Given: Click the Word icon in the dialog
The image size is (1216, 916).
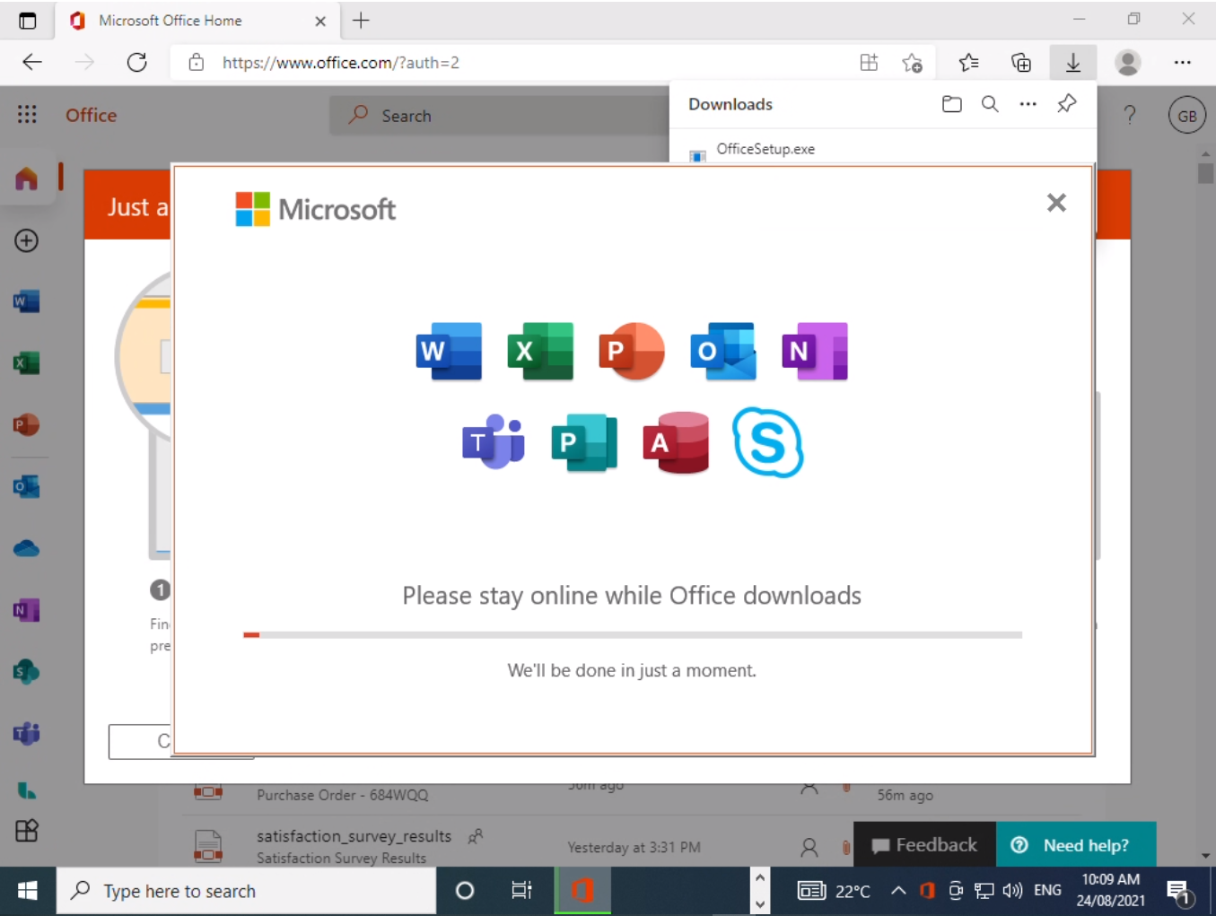Looking at the screenshot, I should (x=449, y=351).
